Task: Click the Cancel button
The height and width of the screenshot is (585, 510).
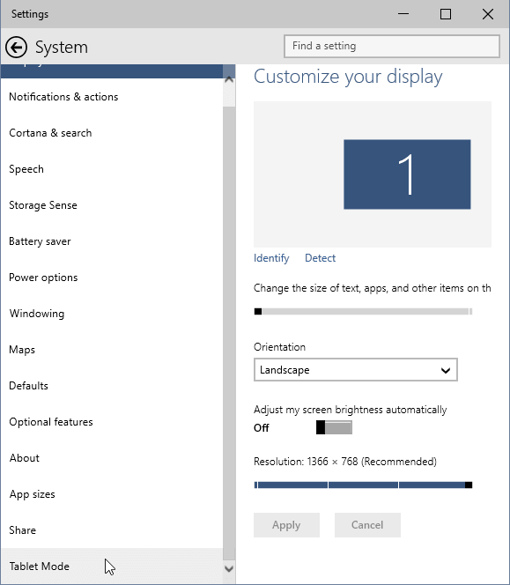Action: [367, 525]
